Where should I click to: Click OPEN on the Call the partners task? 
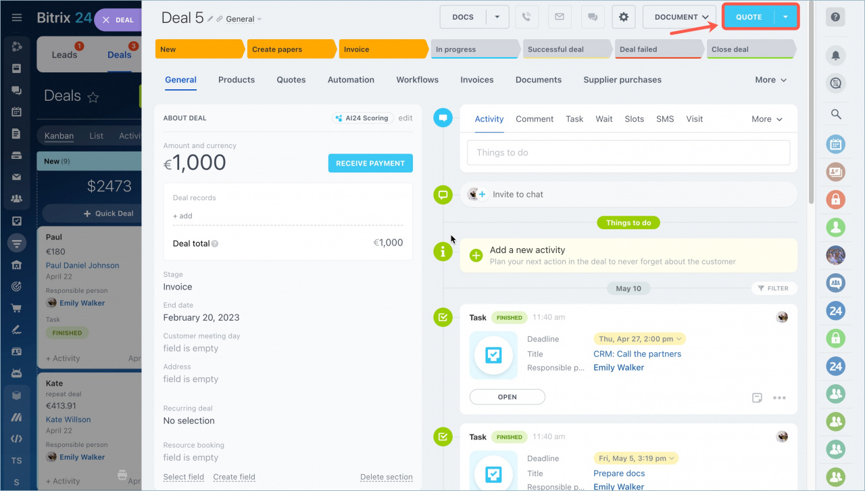coord(508,397)
